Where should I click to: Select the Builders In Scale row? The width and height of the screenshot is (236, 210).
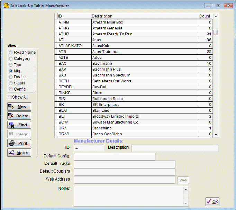pos(134,99)
